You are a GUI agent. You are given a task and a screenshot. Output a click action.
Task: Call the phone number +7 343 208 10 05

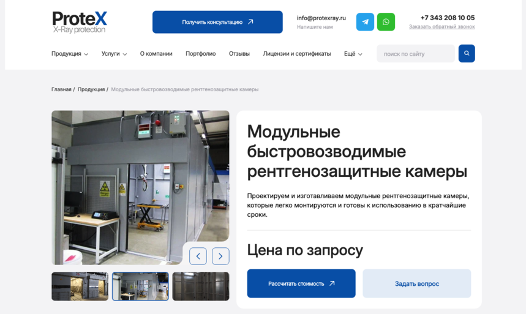[448, 18]
